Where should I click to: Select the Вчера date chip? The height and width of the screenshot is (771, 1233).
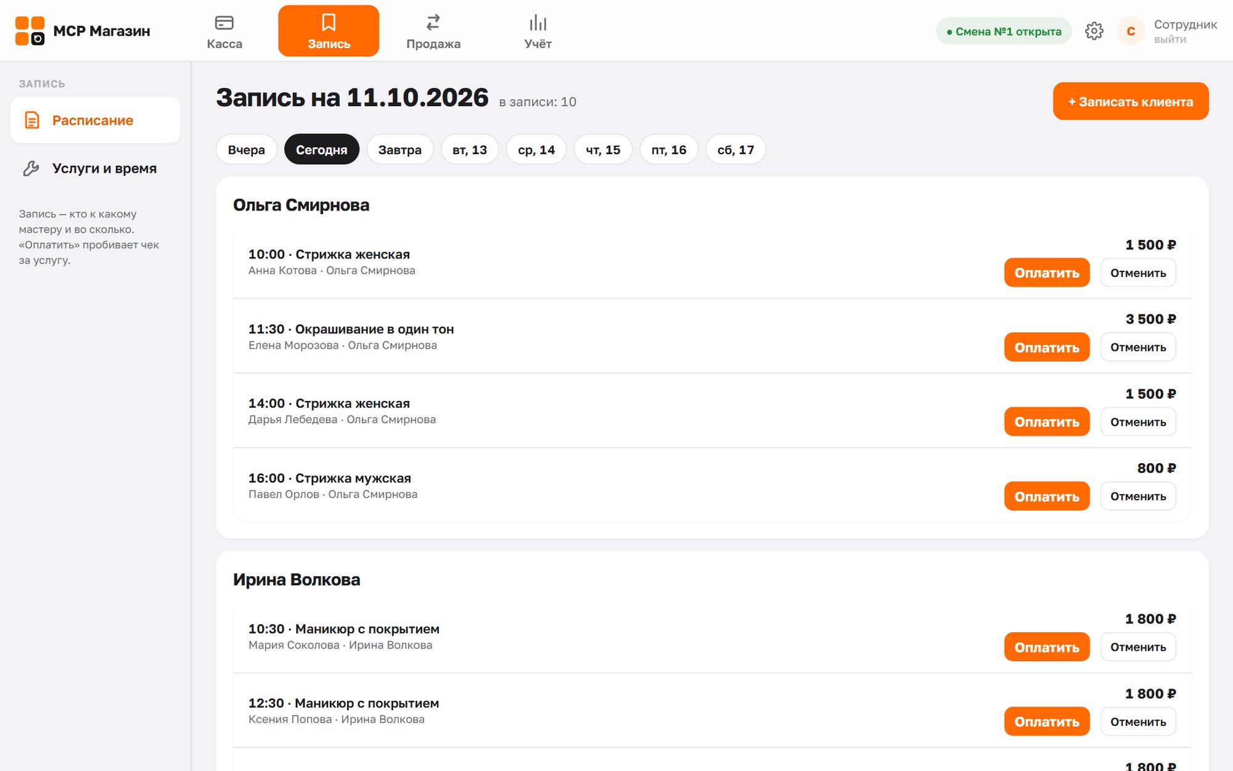(247, 149)
